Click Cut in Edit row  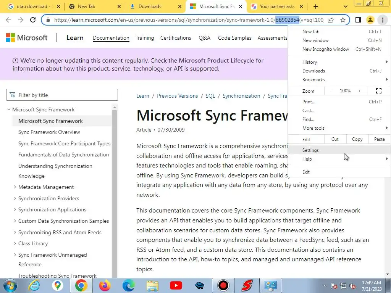(335, 139)
